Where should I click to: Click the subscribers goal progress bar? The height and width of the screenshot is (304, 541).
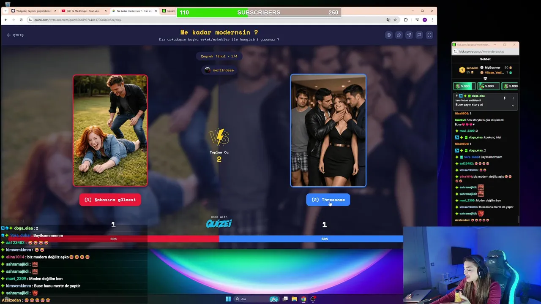(259, 13)
